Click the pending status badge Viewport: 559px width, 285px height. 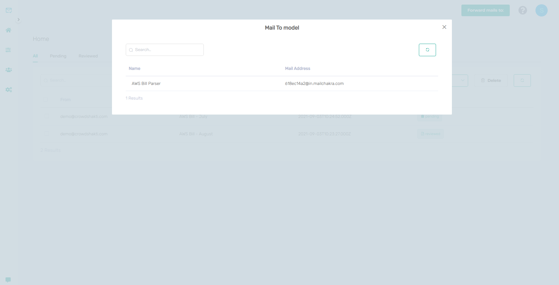(x=430, y=116)
